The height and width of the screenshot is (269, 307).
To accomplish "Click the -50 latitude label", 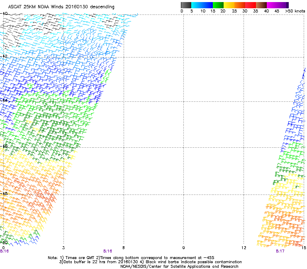I will (4, 243).
